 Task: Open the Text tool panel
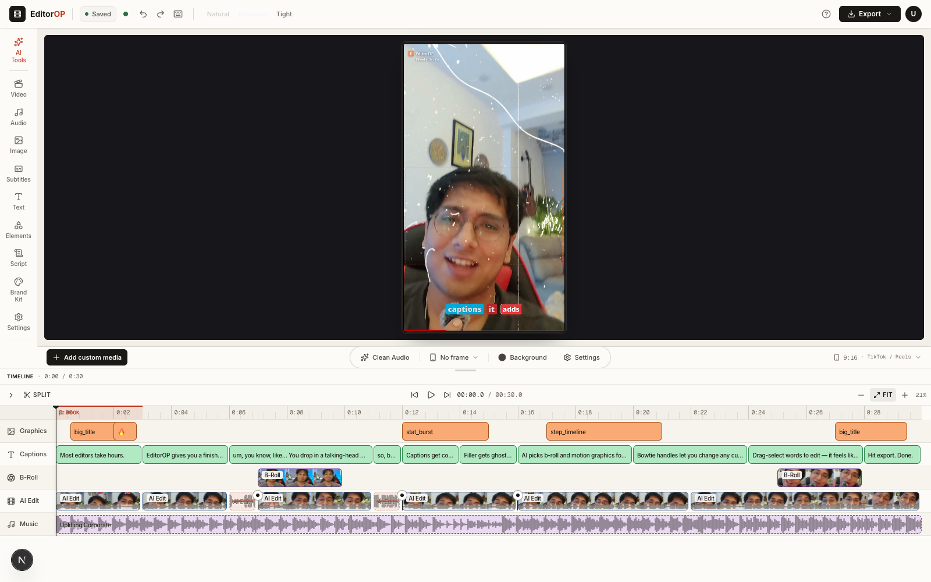click(x=19, y=201)
